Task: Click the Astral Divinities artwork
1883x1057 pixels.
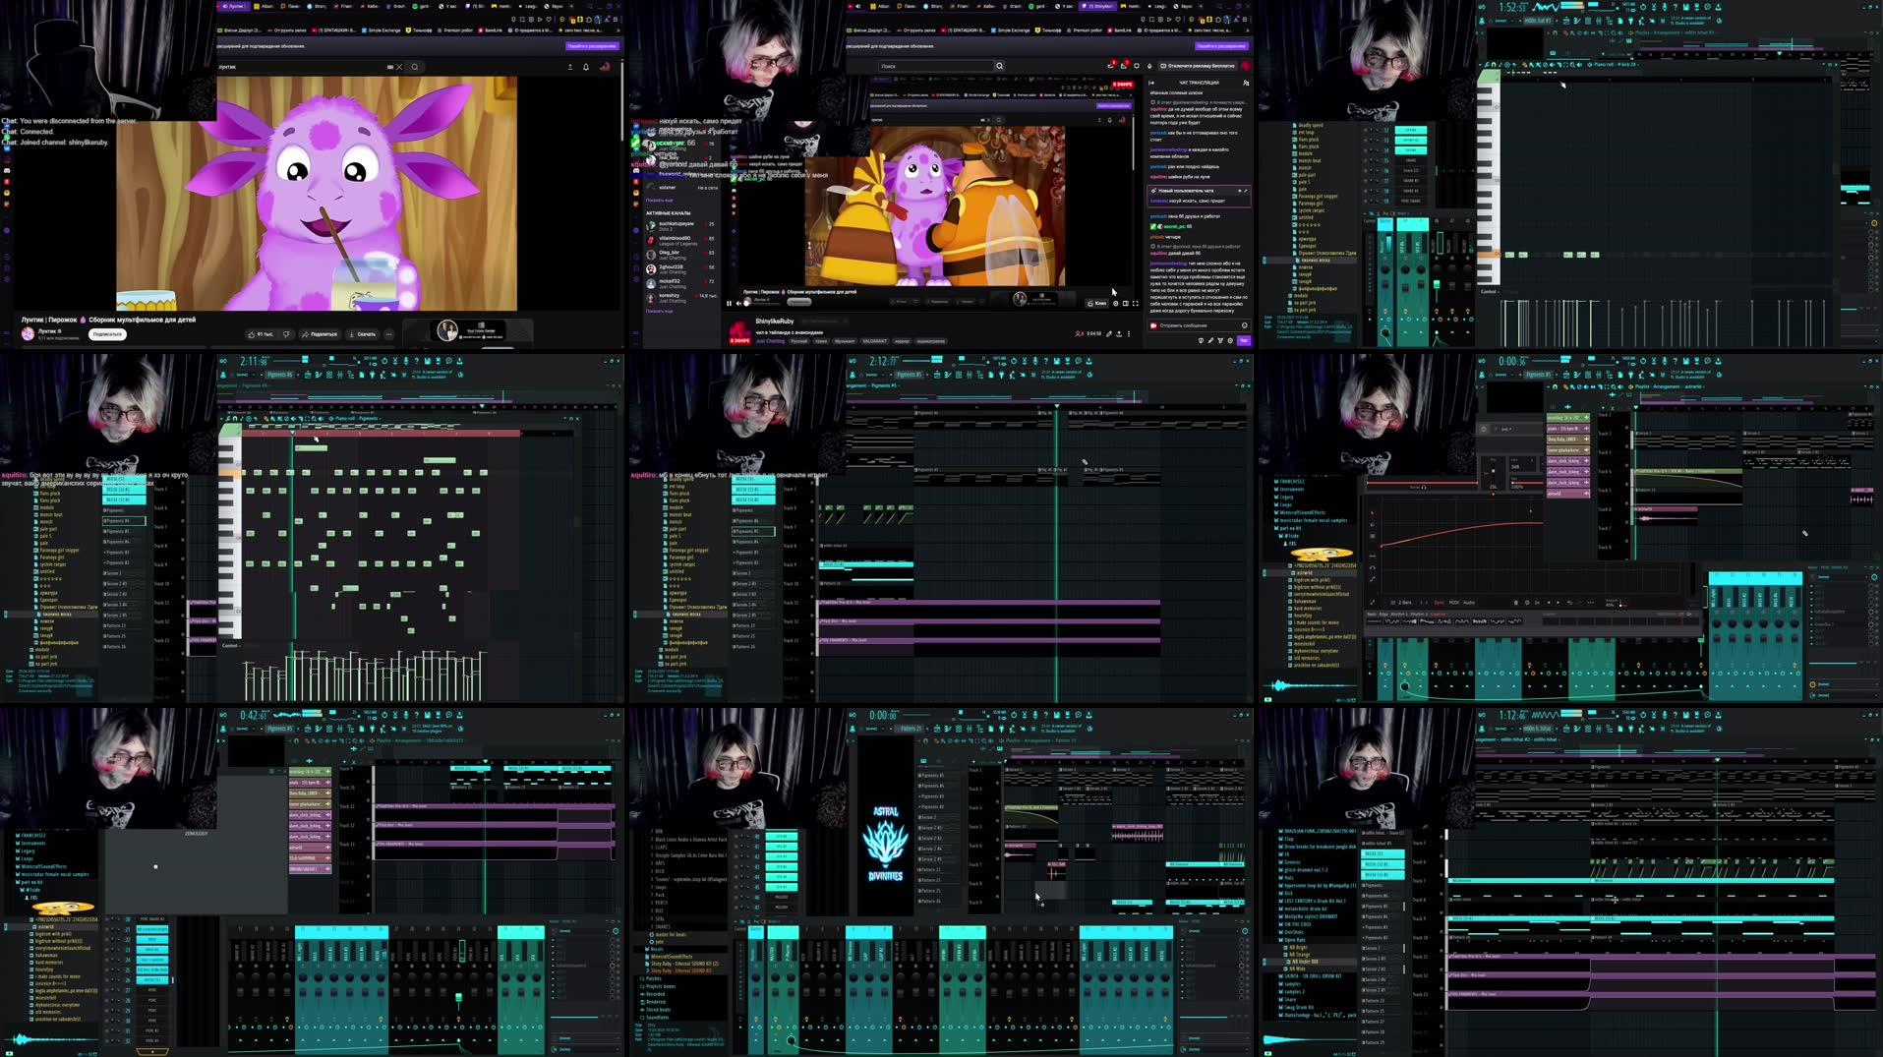Action: [885, 844]
